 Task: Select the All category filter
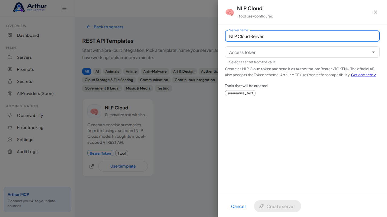click(x=87, y=71)
